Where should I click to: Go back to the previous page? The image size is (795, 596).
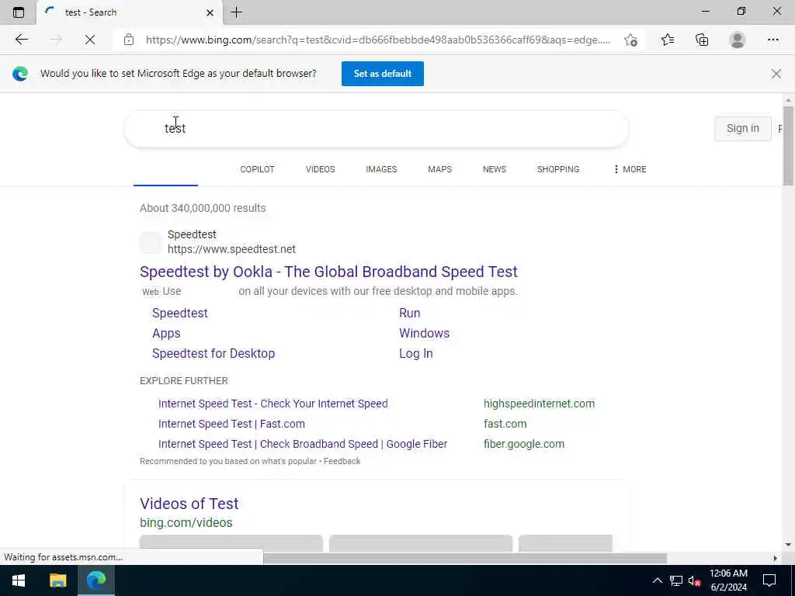point(21,40)
